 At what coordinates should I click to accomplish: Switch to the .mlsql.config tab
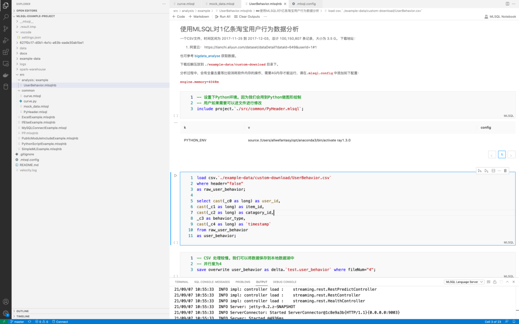306,4
